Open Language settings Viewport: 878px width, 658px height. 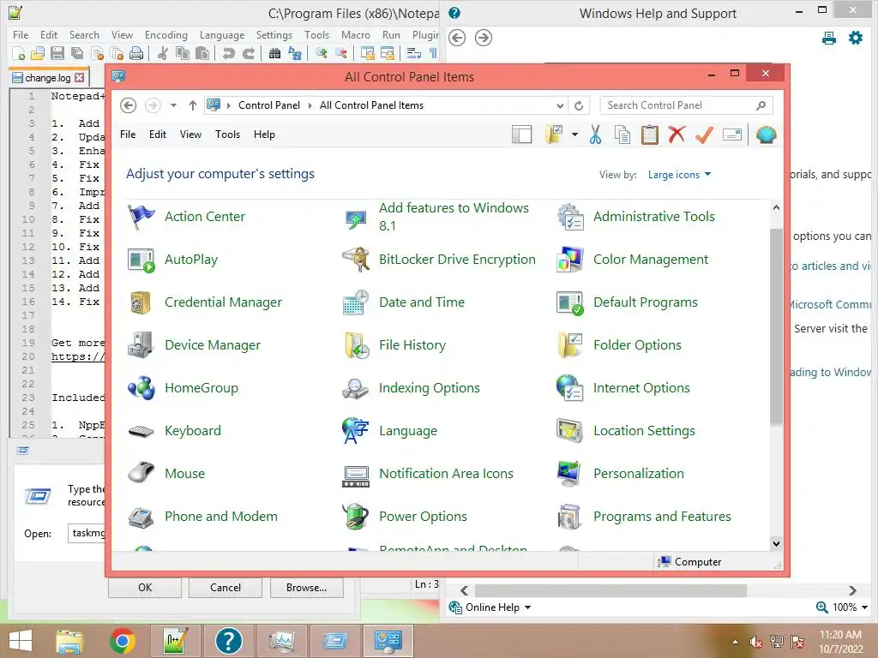[x=389, y=431]
